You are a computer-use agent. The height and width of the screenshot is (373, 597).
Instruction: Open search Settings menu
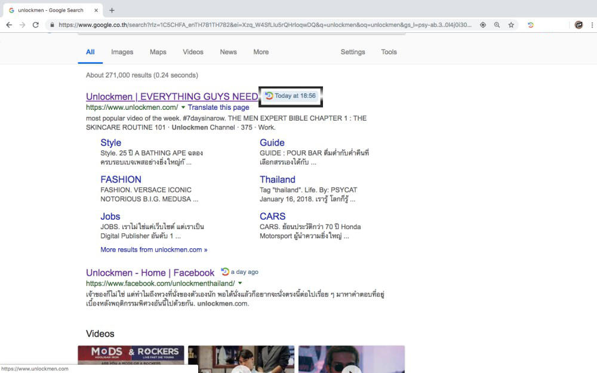coord(353,52)
